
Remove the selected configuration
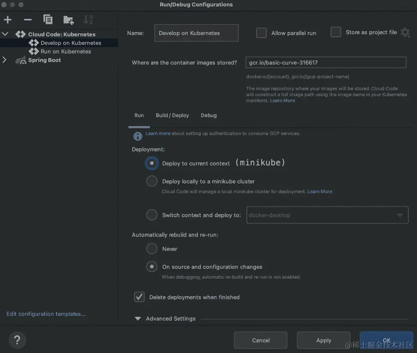coord(27,19)
